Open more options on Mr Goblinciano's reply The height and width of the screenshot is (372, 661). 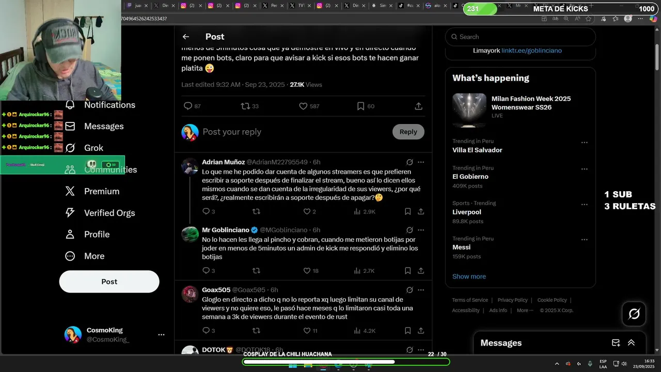pyautogui.click(x=421, y=230)
